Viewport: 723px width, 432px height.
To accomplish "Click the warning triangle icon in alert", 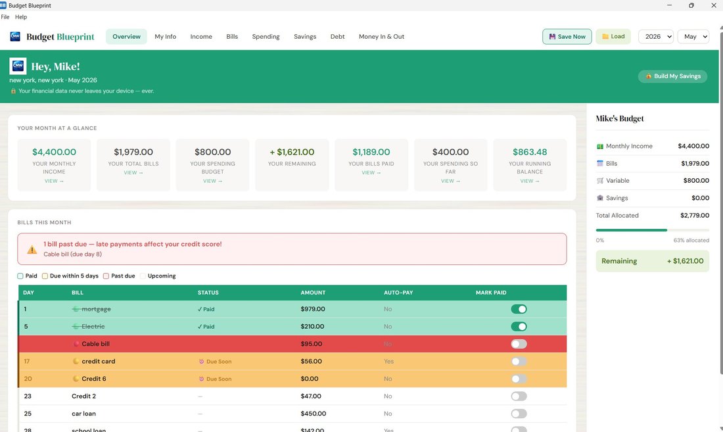I will pos(32,249).
